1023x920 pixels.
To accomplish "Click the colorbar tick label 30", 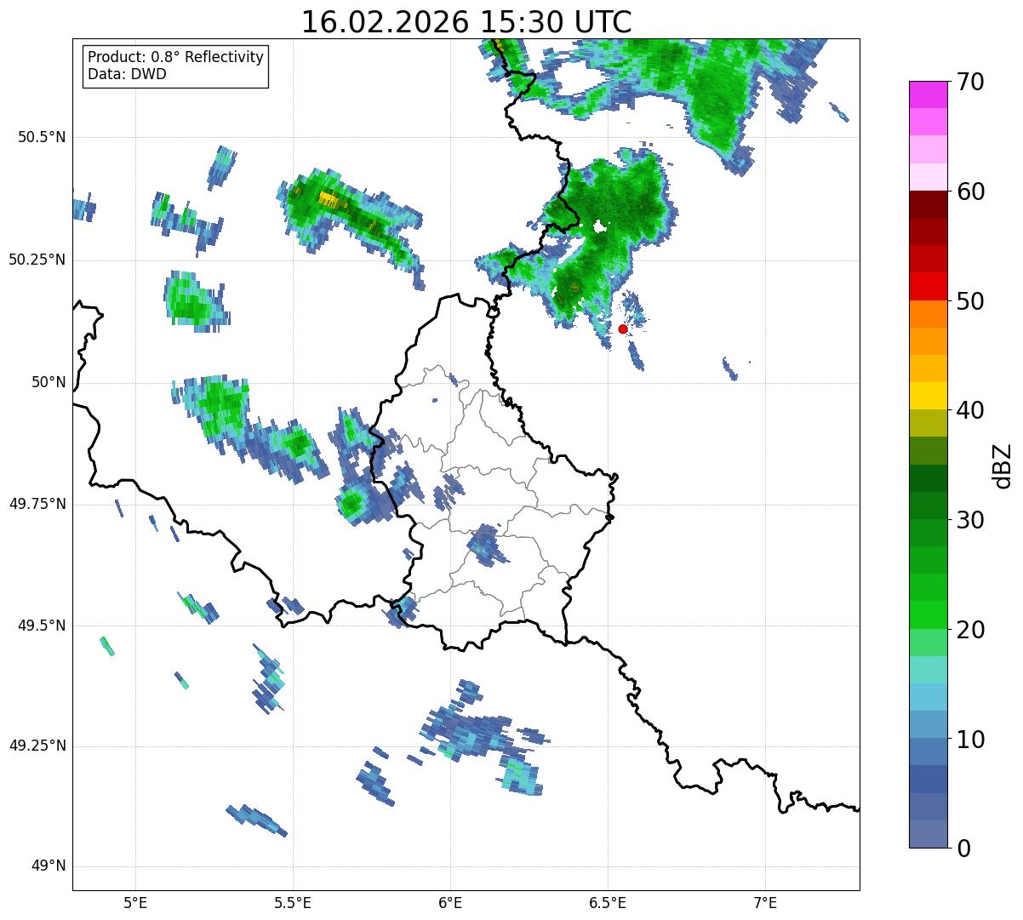I will coord(969,520).
